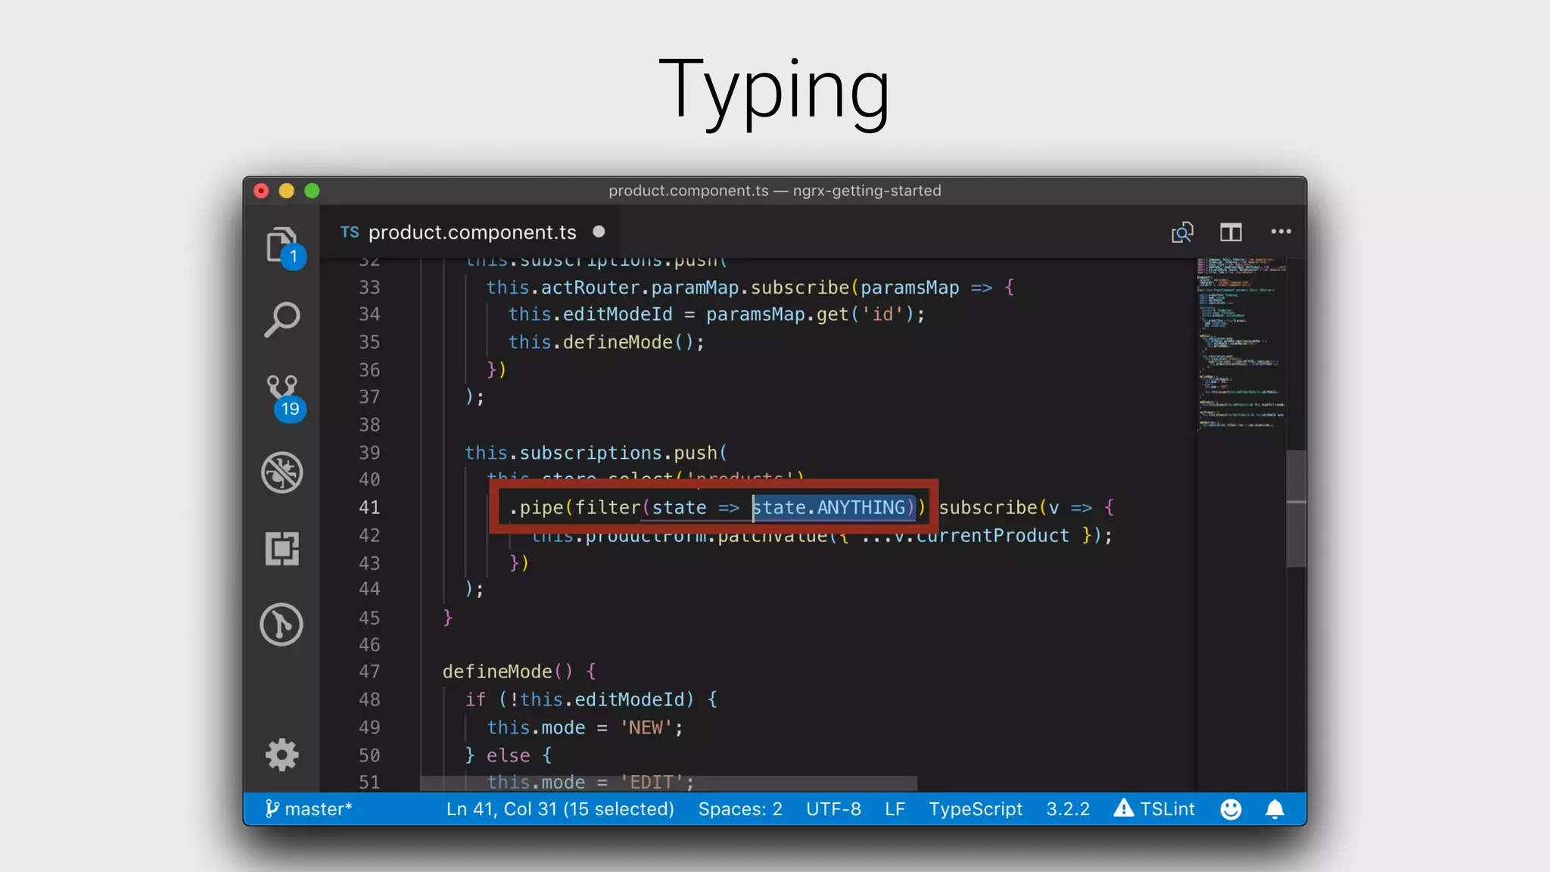Open the Search panel icon
1550x872 pixels.
tap(282, 319)
